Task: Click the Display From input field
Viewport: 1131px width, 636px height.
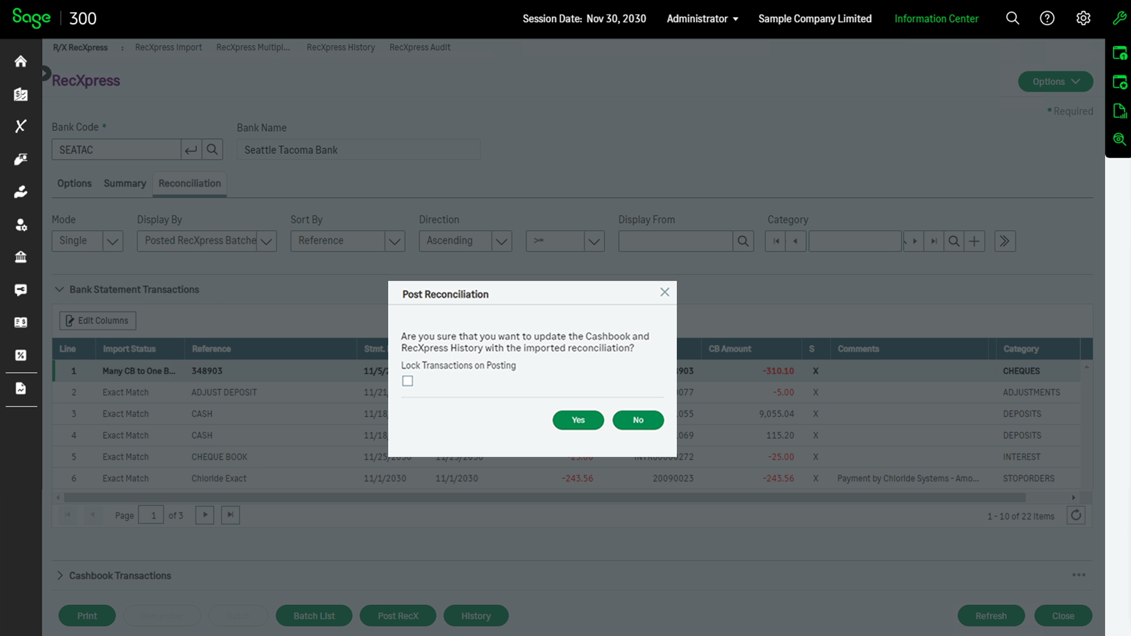Action: click(x=675, y=241)
